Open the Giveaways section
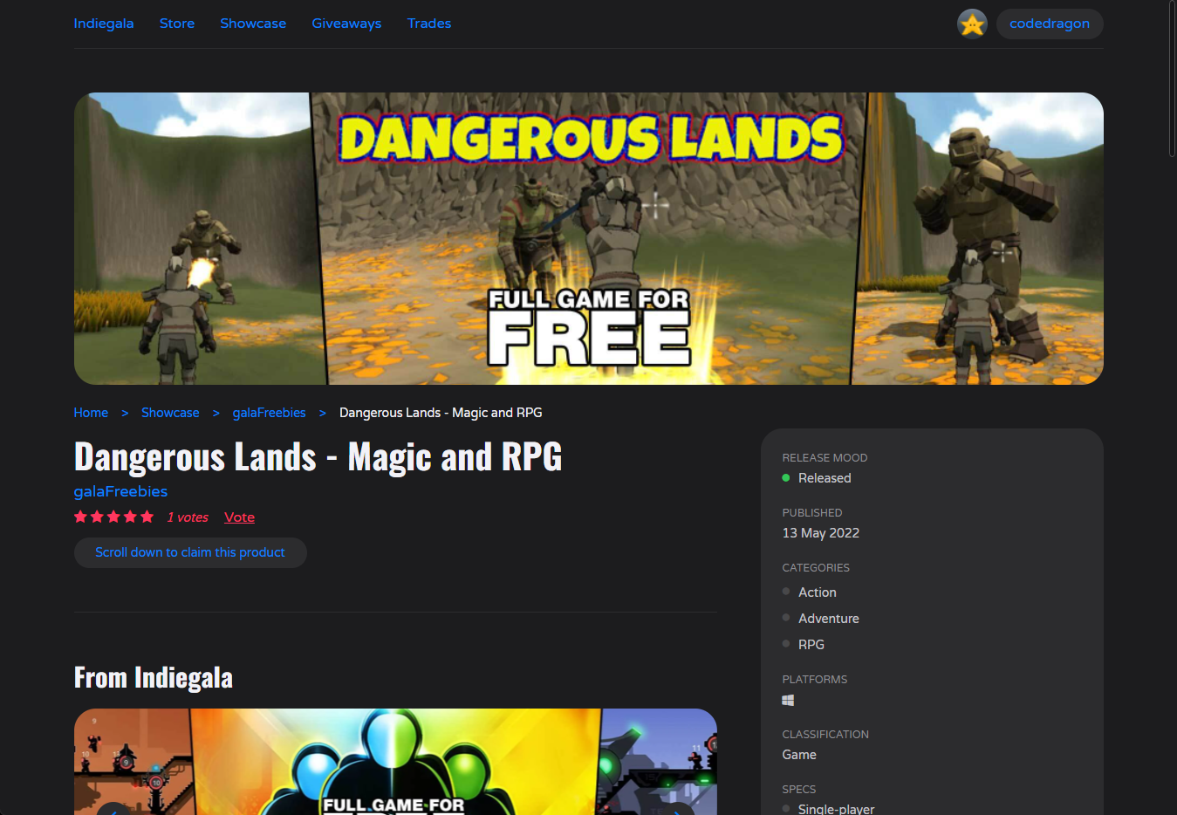This screenshot has width=1177, height=815. (346, 24)
